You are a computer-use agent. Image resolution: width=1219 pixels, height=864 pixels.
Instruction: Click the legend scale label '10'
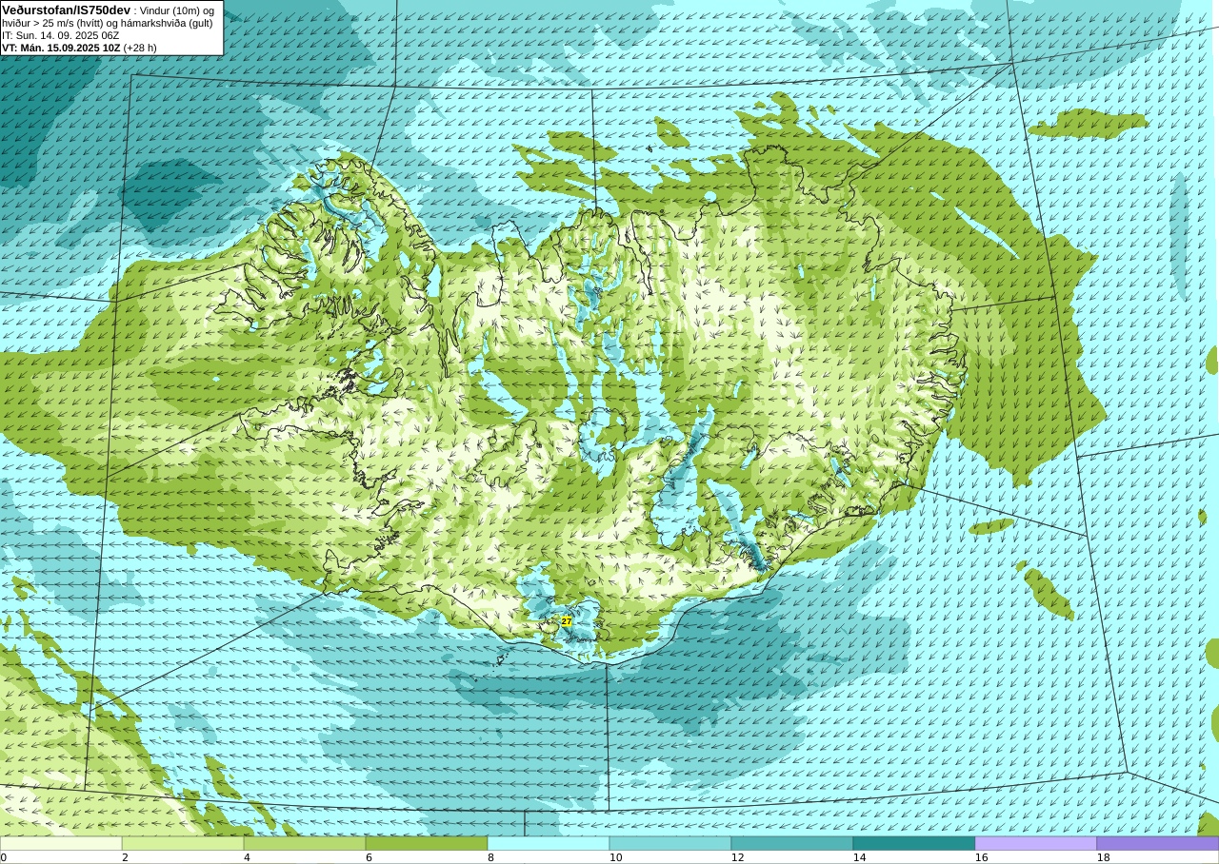click(x=615, y=857)
